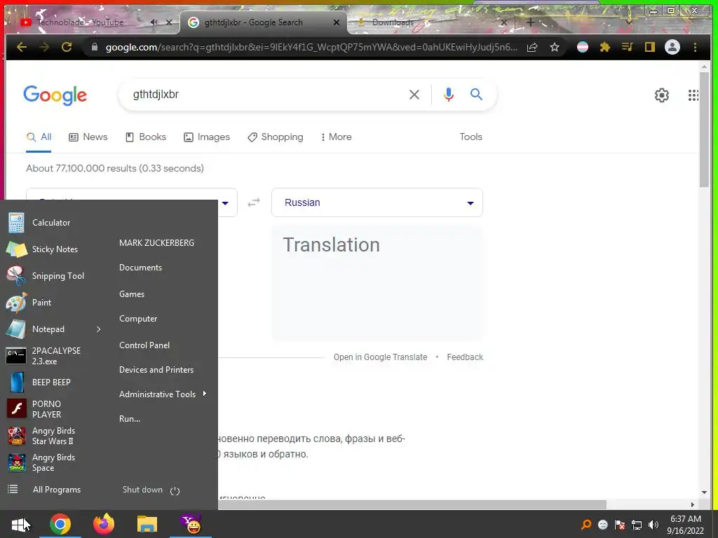Viewport: 718px width, 538px height.
Task: Start voice search with the microphone
Action: tap(449, 95)
